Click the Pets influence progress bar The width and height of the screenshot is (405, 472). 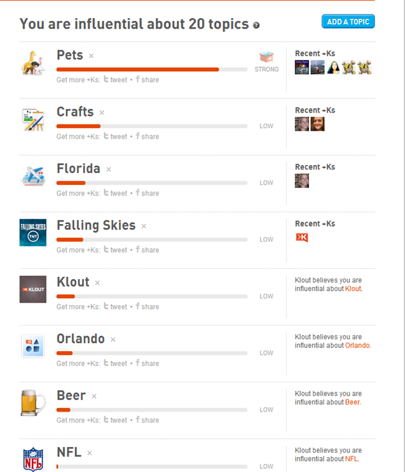(x=151, y=70)
